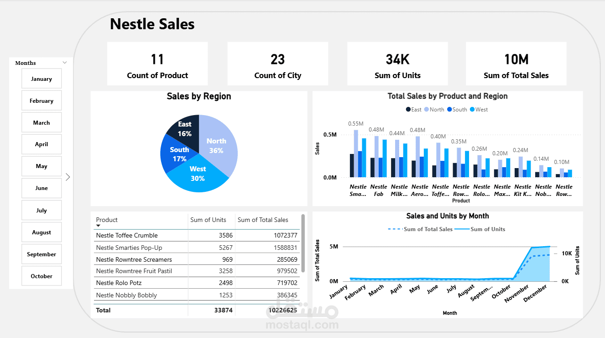This screenshot has width=605, height=338.
Task: Select the North legend color marker
Action: 427,110
